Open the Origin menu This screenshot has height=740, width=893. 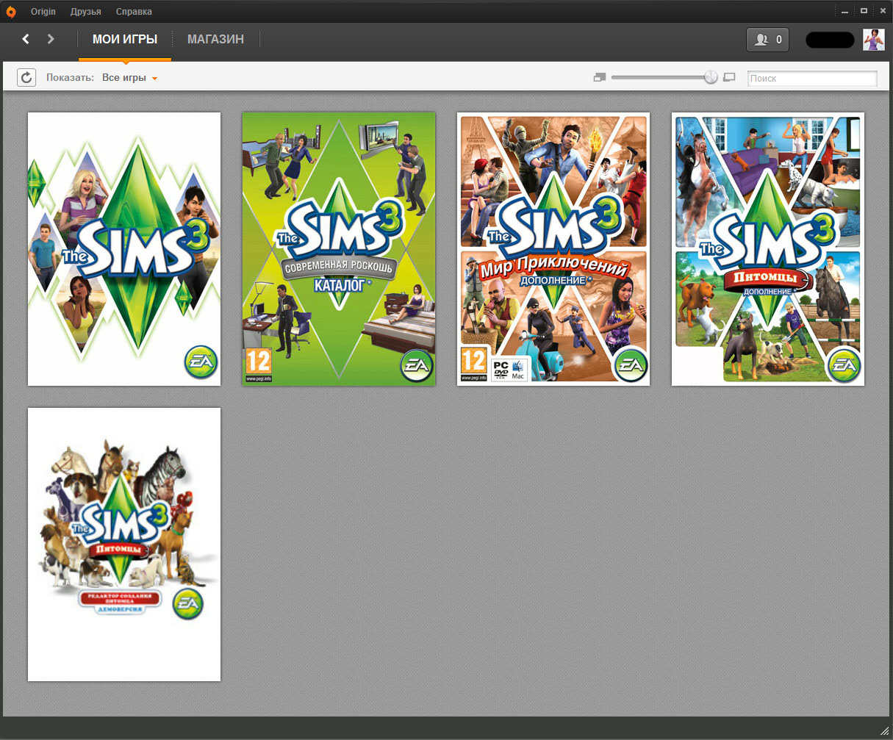click(x=43, y=12)
